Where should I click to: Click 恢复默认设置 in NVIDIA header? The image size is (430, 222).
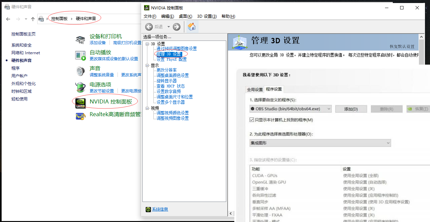pos(402,47)
